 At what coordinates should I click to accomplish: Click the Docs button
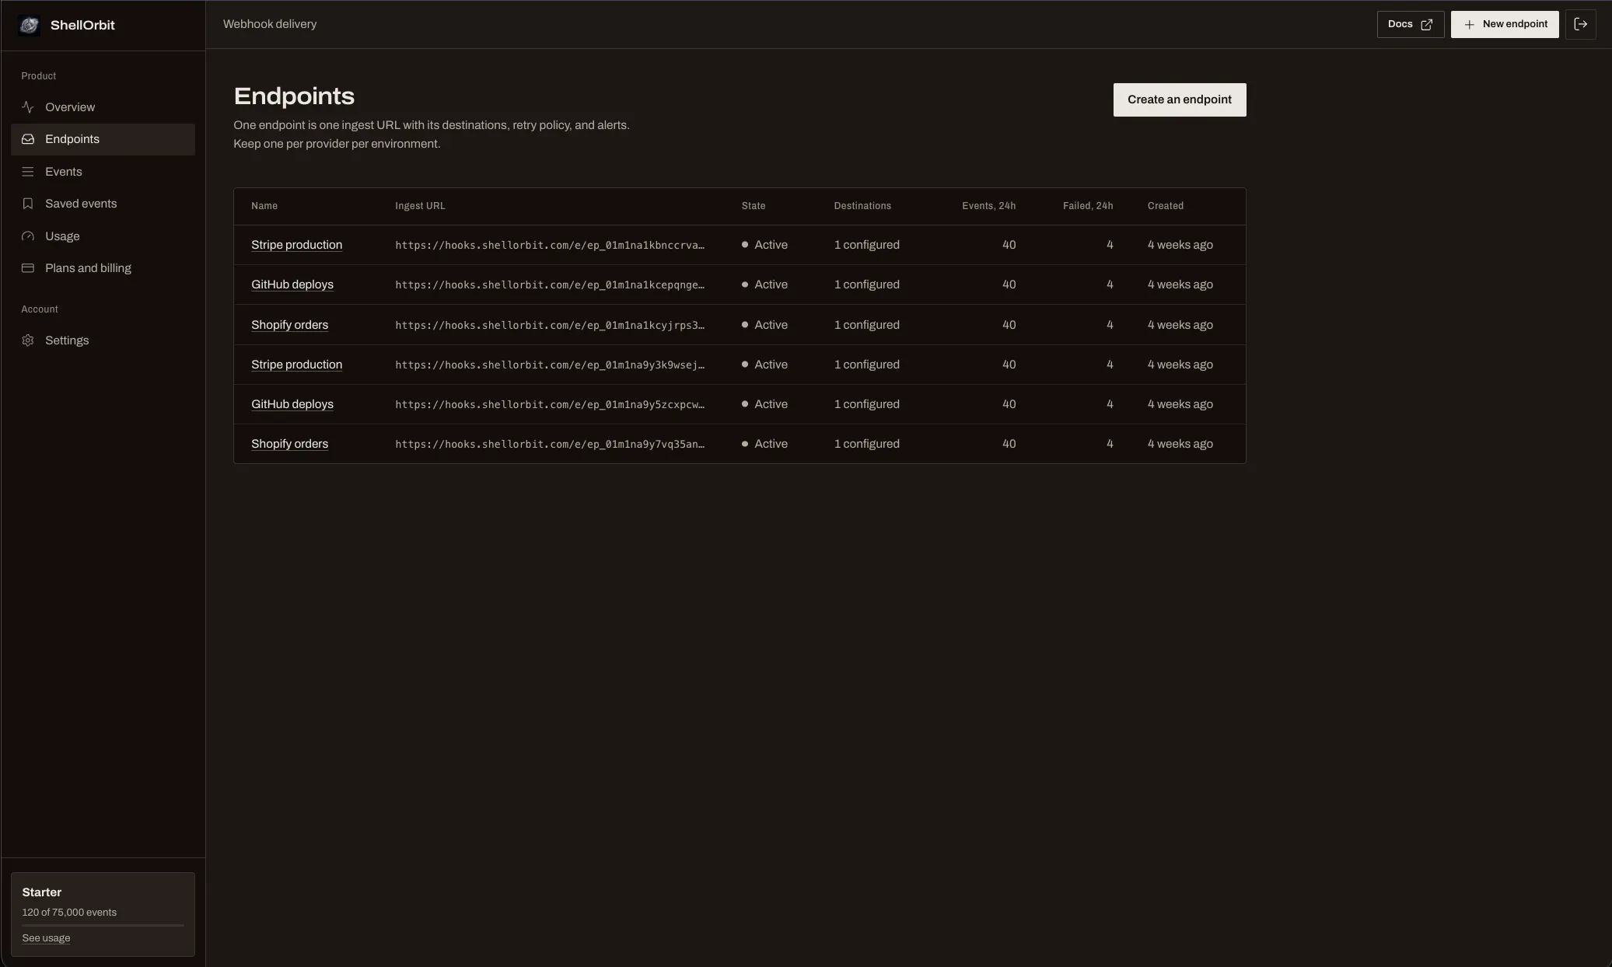tap(1410, 24)
